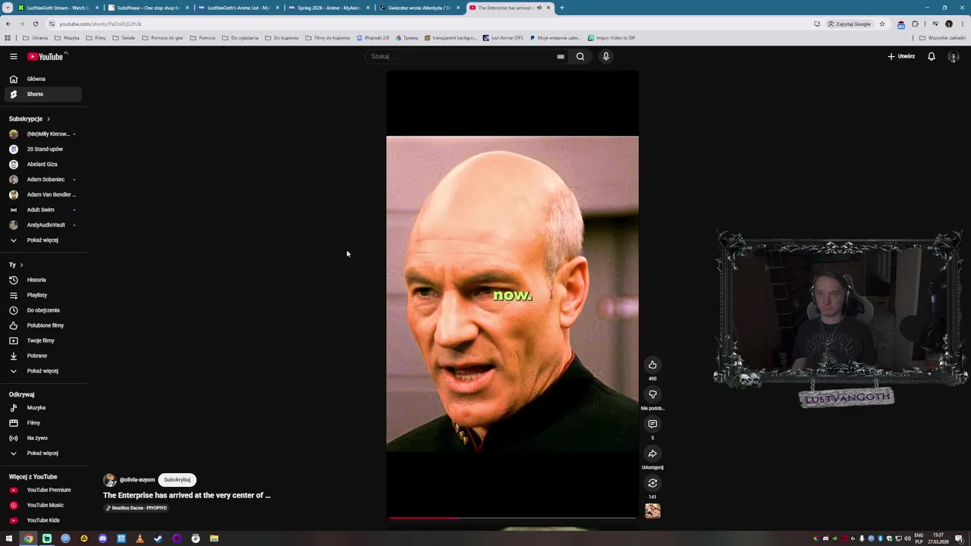Open the AndyAudioVault subscription

coord(42,225)
